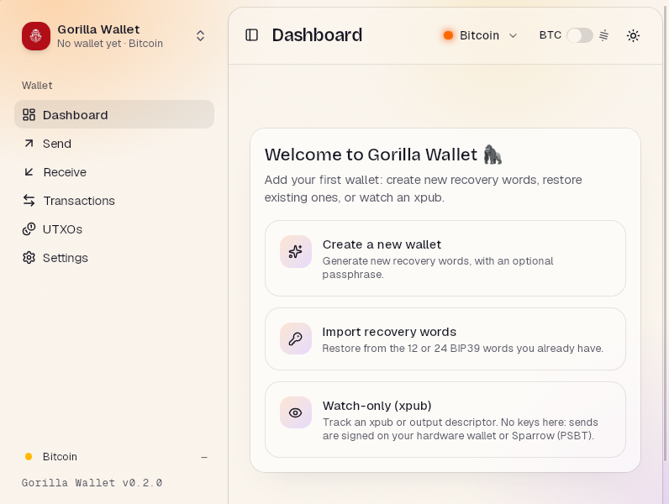669x504 pixels.
Task: Click the sats symbol icon
Action: point(603,35)
